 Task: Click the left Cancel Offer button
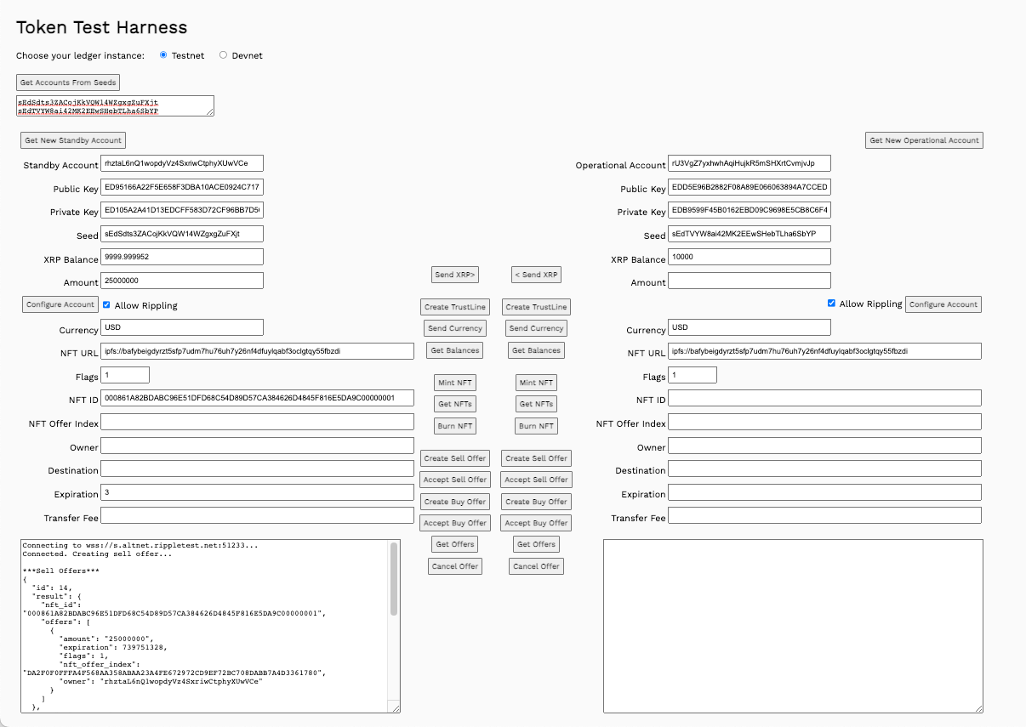(455, 566)
